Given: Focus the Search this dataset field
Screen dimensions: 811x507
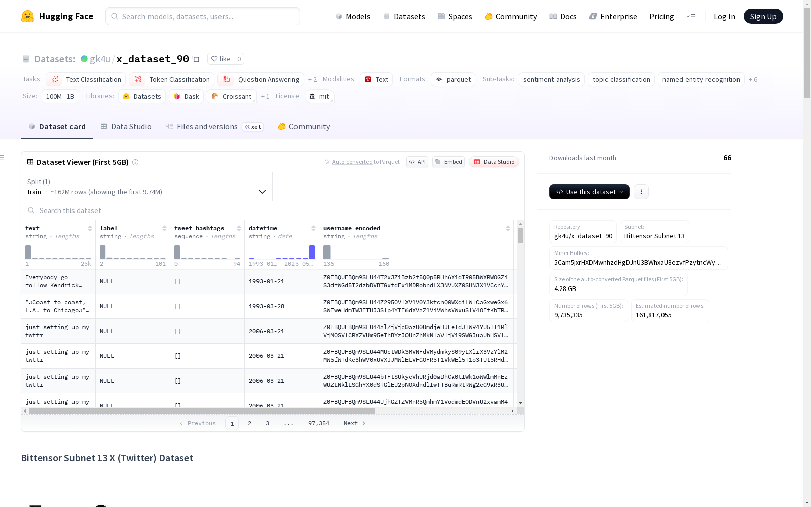Looking at the screenshot, I should [x=273, y=210].
